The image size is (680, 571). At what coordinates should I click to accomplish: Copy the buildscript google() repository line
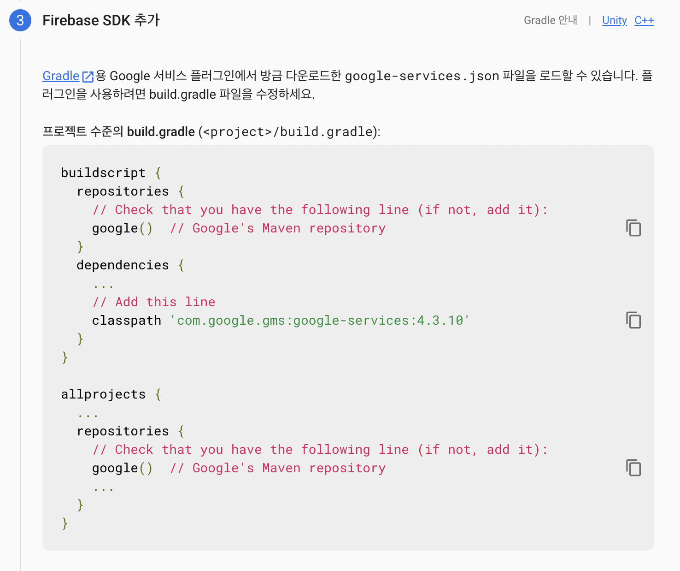pos(633,228)
